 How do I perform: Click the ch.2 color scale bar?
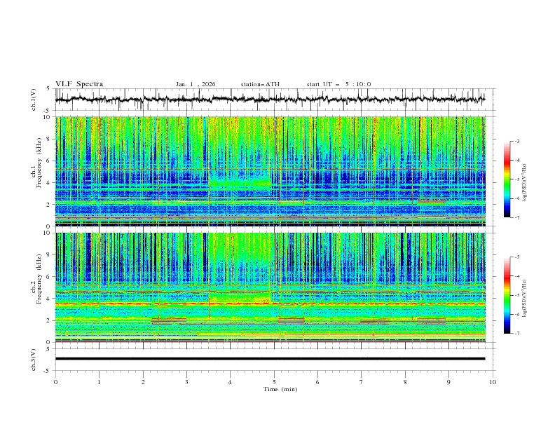[507, 295]
